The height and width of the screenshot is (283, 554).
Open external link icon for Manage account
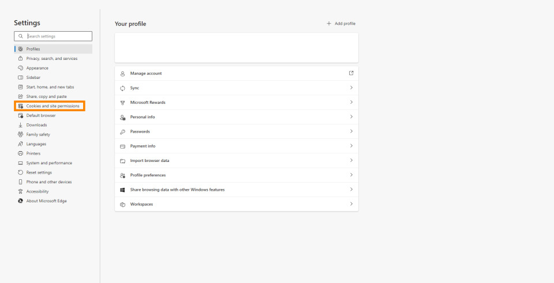(x=351, y=73)
